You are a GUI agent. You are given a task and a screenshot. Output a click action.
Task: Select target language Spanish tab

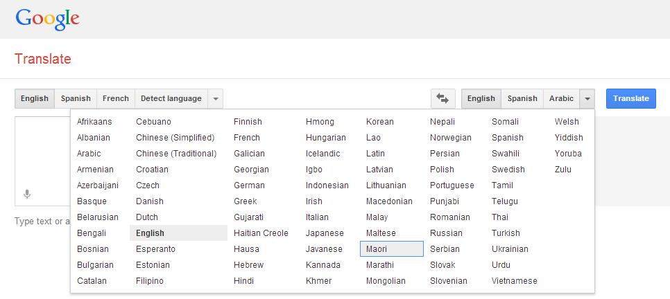(522, 98)
